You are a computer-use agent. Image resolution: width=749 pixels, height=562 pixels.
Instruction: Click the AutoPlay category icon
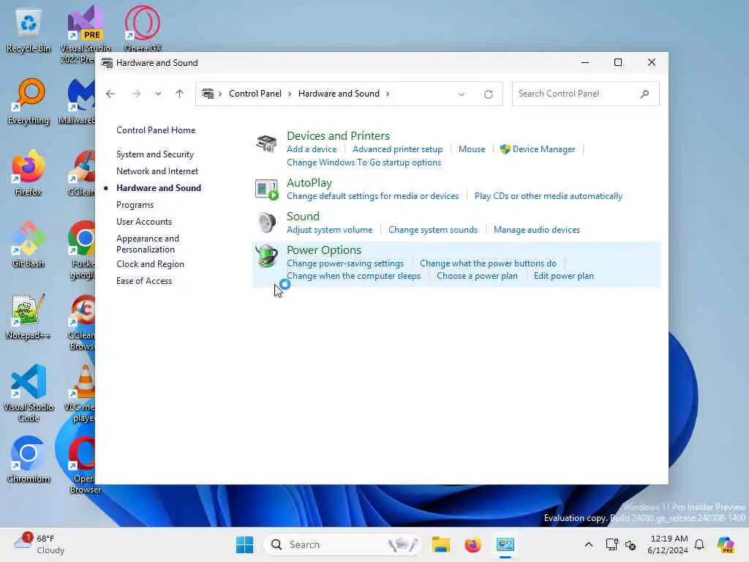266,190
